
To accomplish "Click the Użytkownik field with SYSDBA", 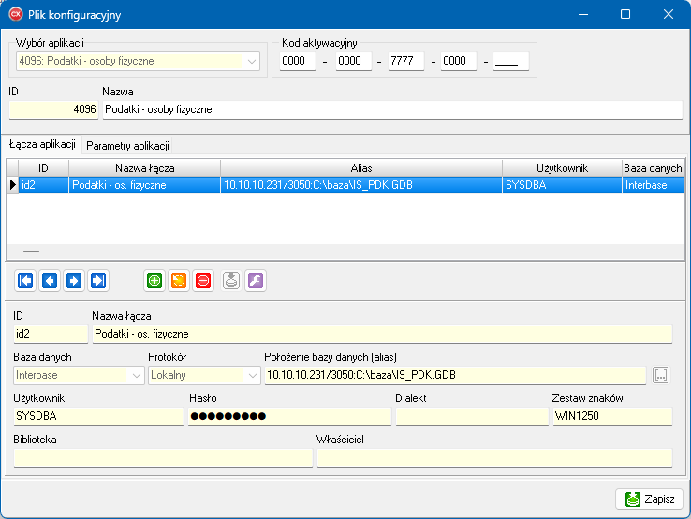I will 98,416.
